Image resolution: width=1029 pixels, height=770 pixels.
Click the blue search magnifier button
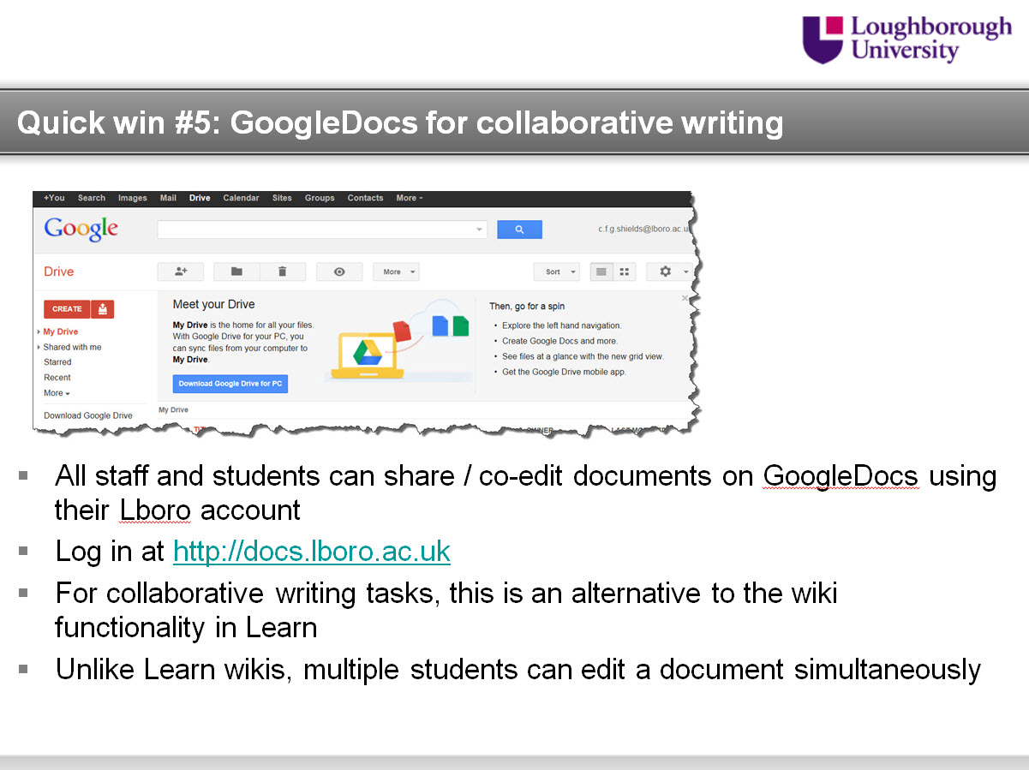click(x=519, y=230)
